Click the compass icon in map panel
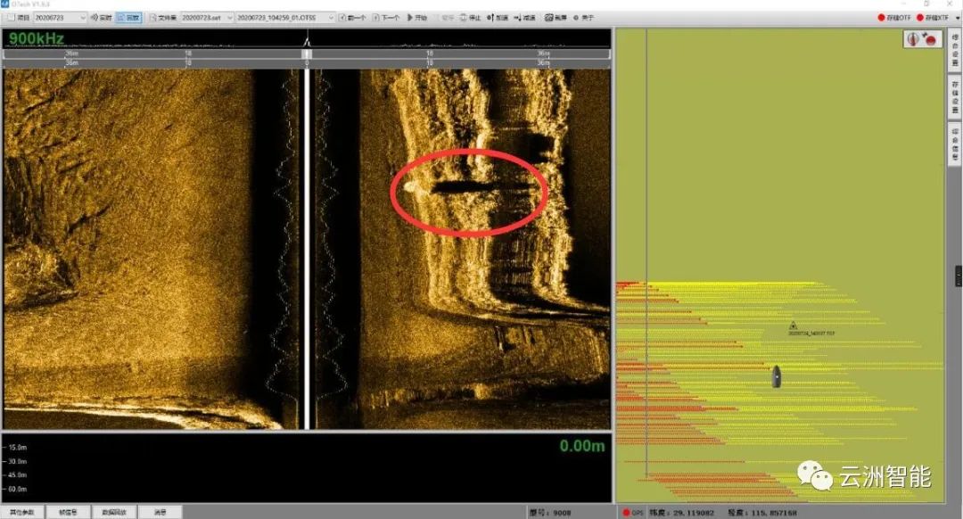963x519 pixels. click(x=913, y=39)
